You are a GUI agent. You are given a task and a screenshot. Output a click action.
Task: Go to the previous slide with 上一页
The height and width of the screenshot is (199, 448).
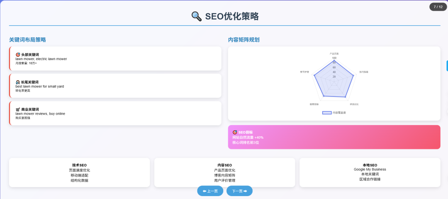click(210, 191)
